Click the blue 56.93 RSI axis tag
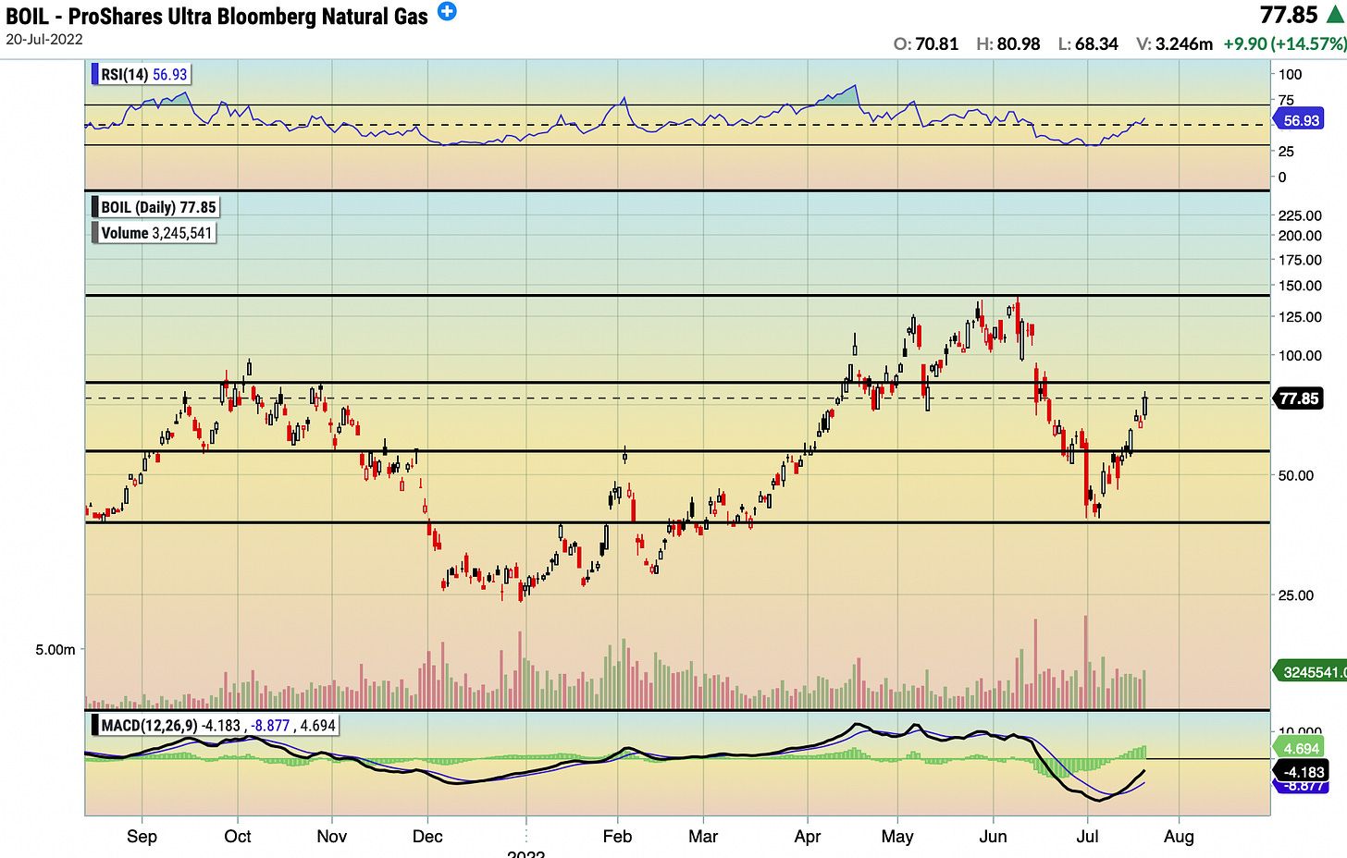 (x=1300, y=120)
